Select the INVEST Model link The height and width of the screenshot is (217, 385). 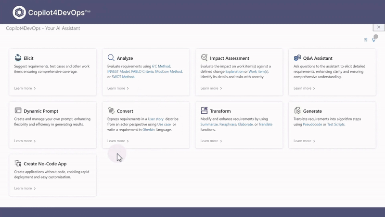click(118, 71)
